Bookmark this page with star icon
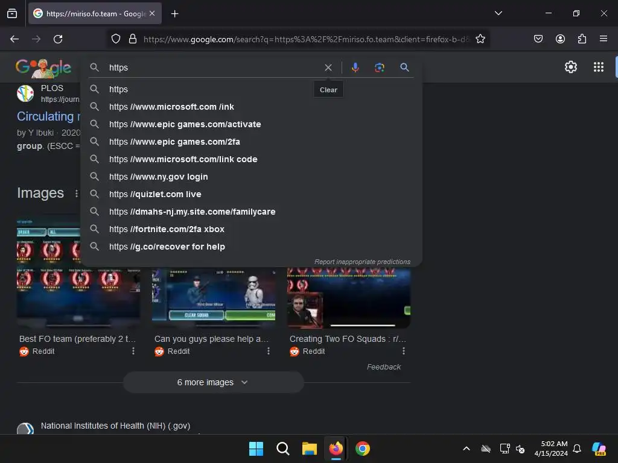 480,39
